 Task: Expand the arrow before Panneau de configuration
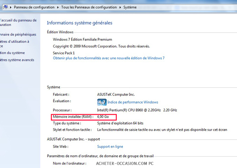pos(10,7)
